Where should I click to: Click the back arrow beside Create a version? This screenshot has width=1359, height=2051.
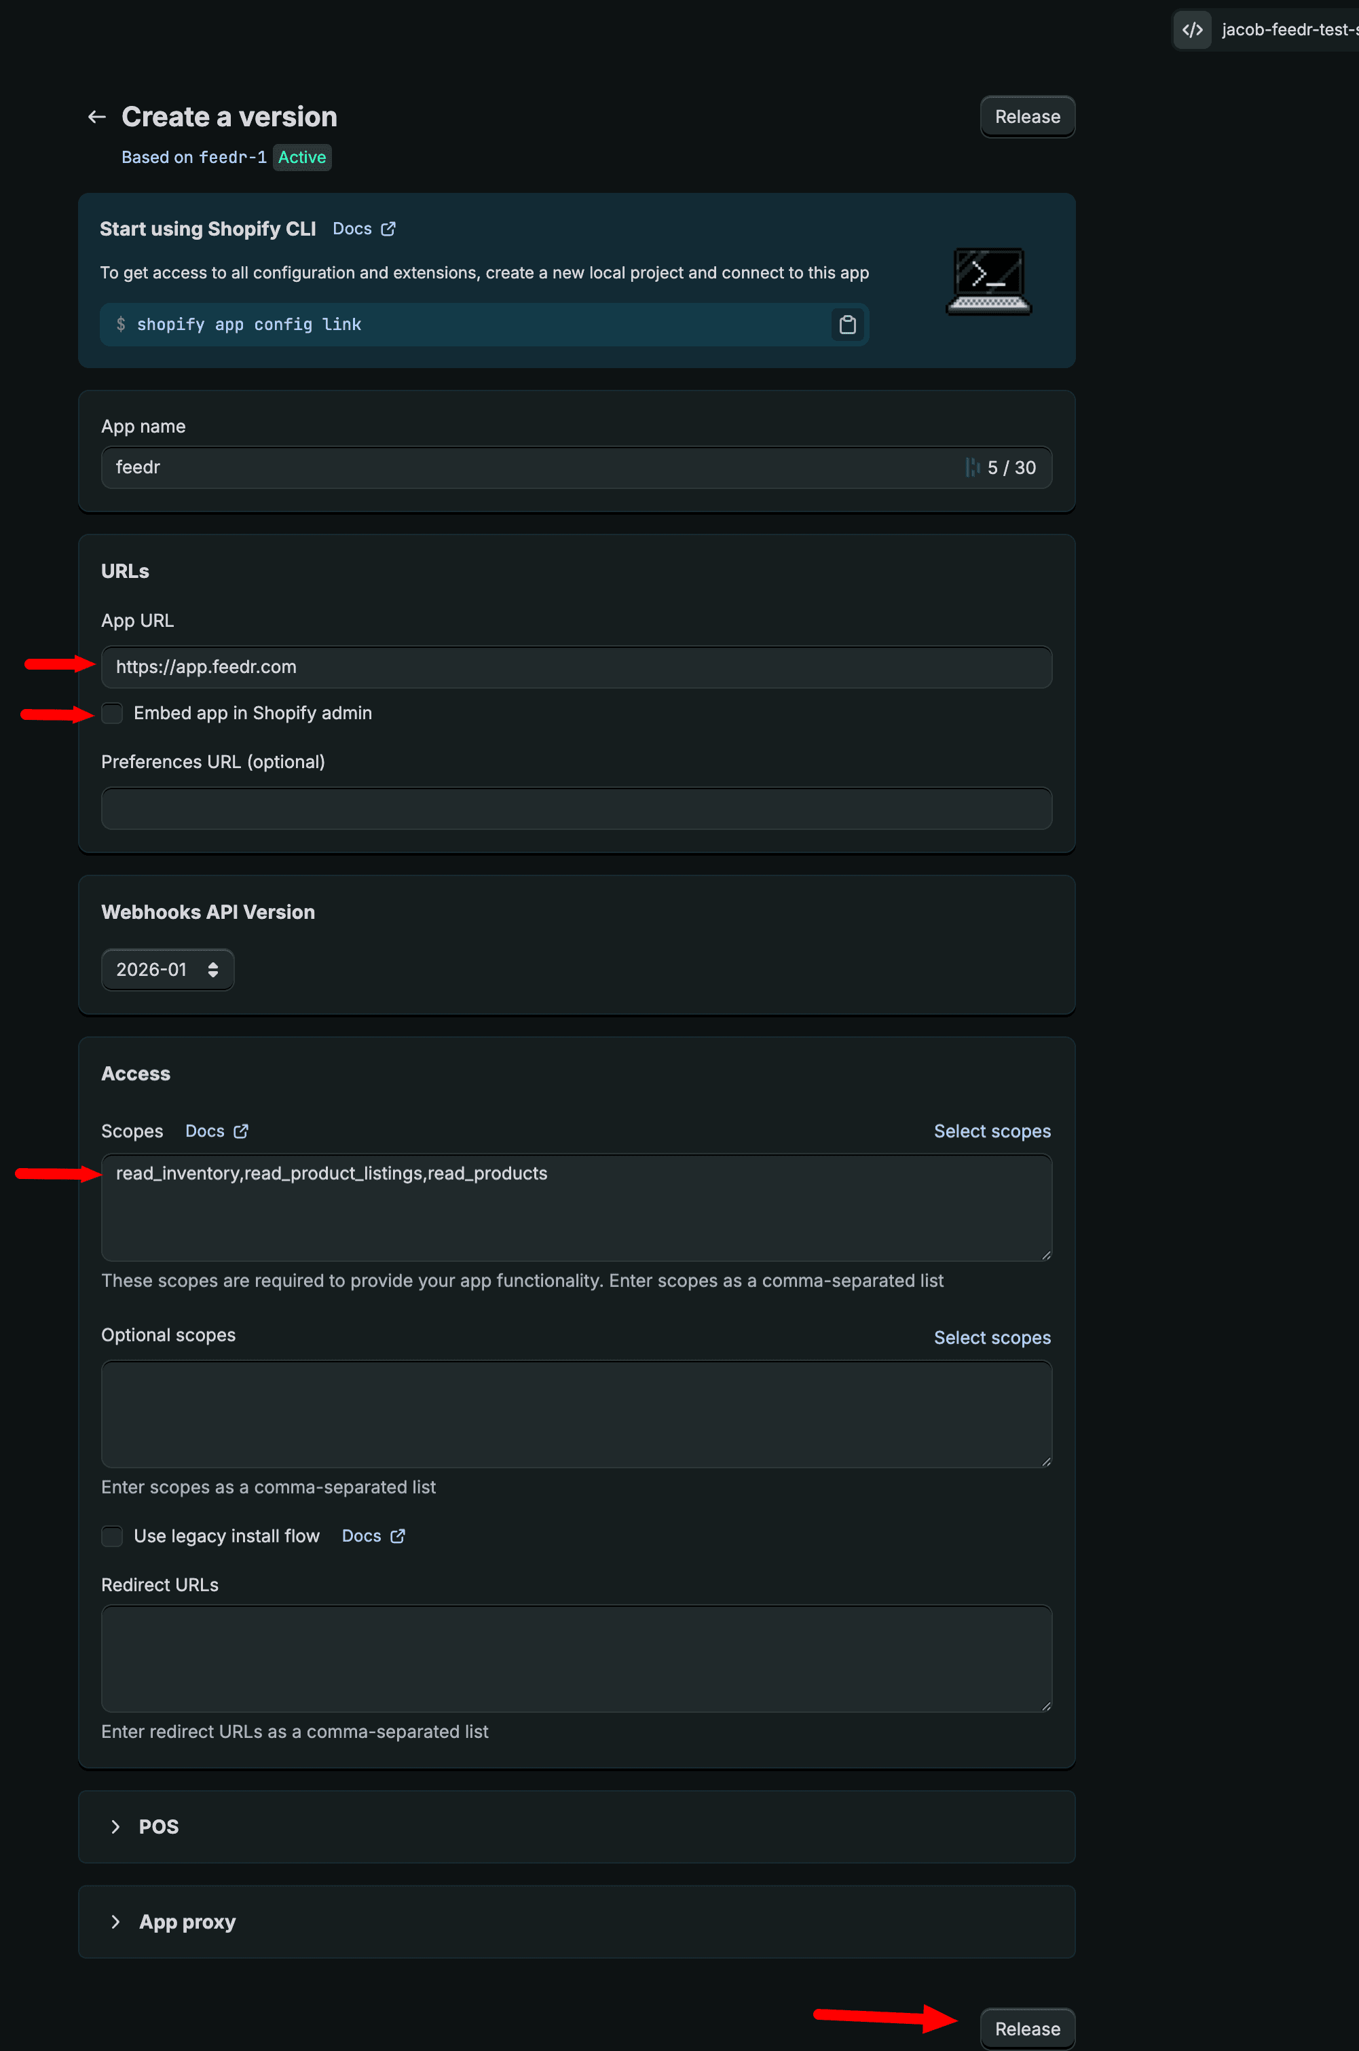[96, 117]
